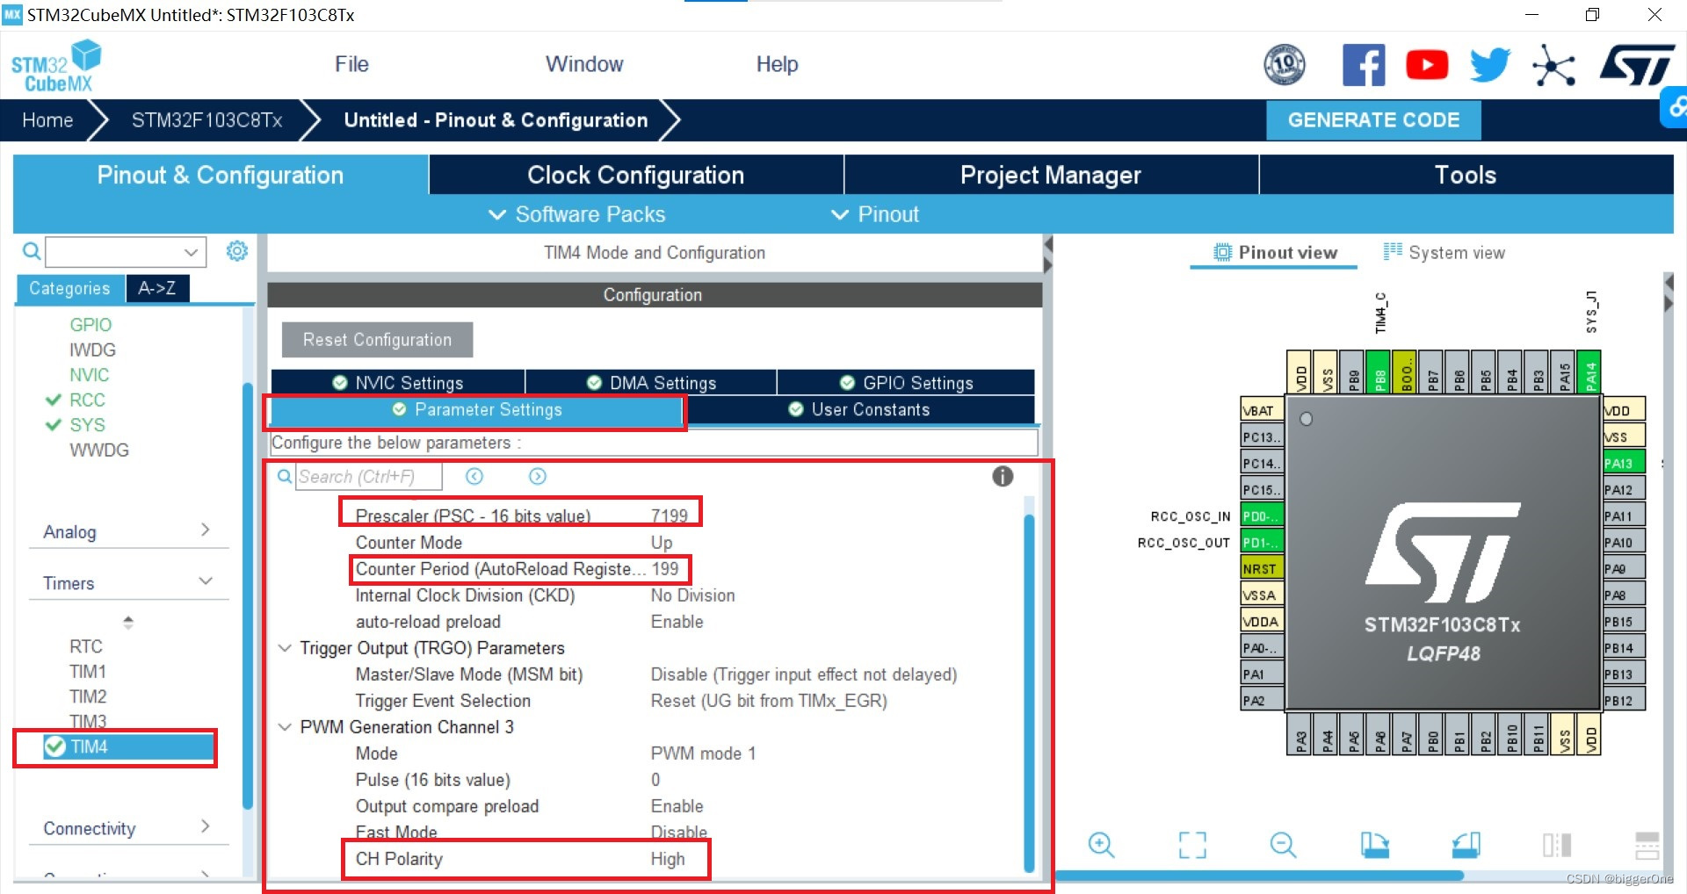Rotate the chip clockwise

1375,845
